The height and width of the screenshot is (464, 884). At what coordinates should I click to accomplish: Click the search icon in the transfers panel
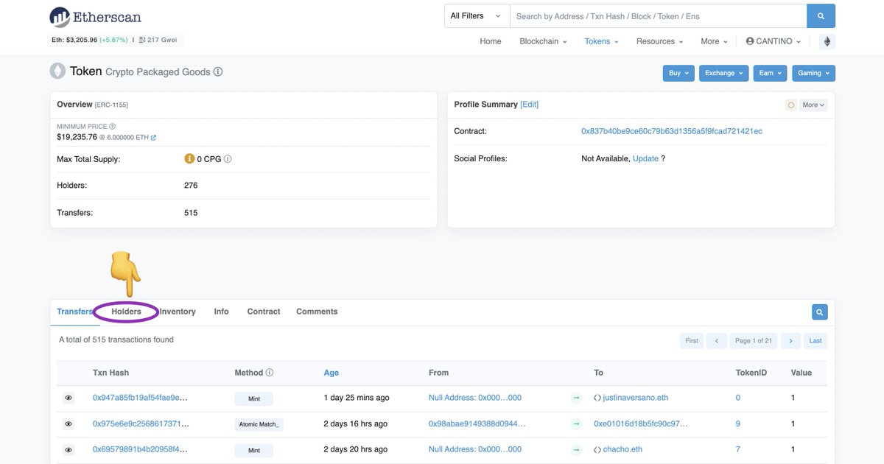click(819, 312)
